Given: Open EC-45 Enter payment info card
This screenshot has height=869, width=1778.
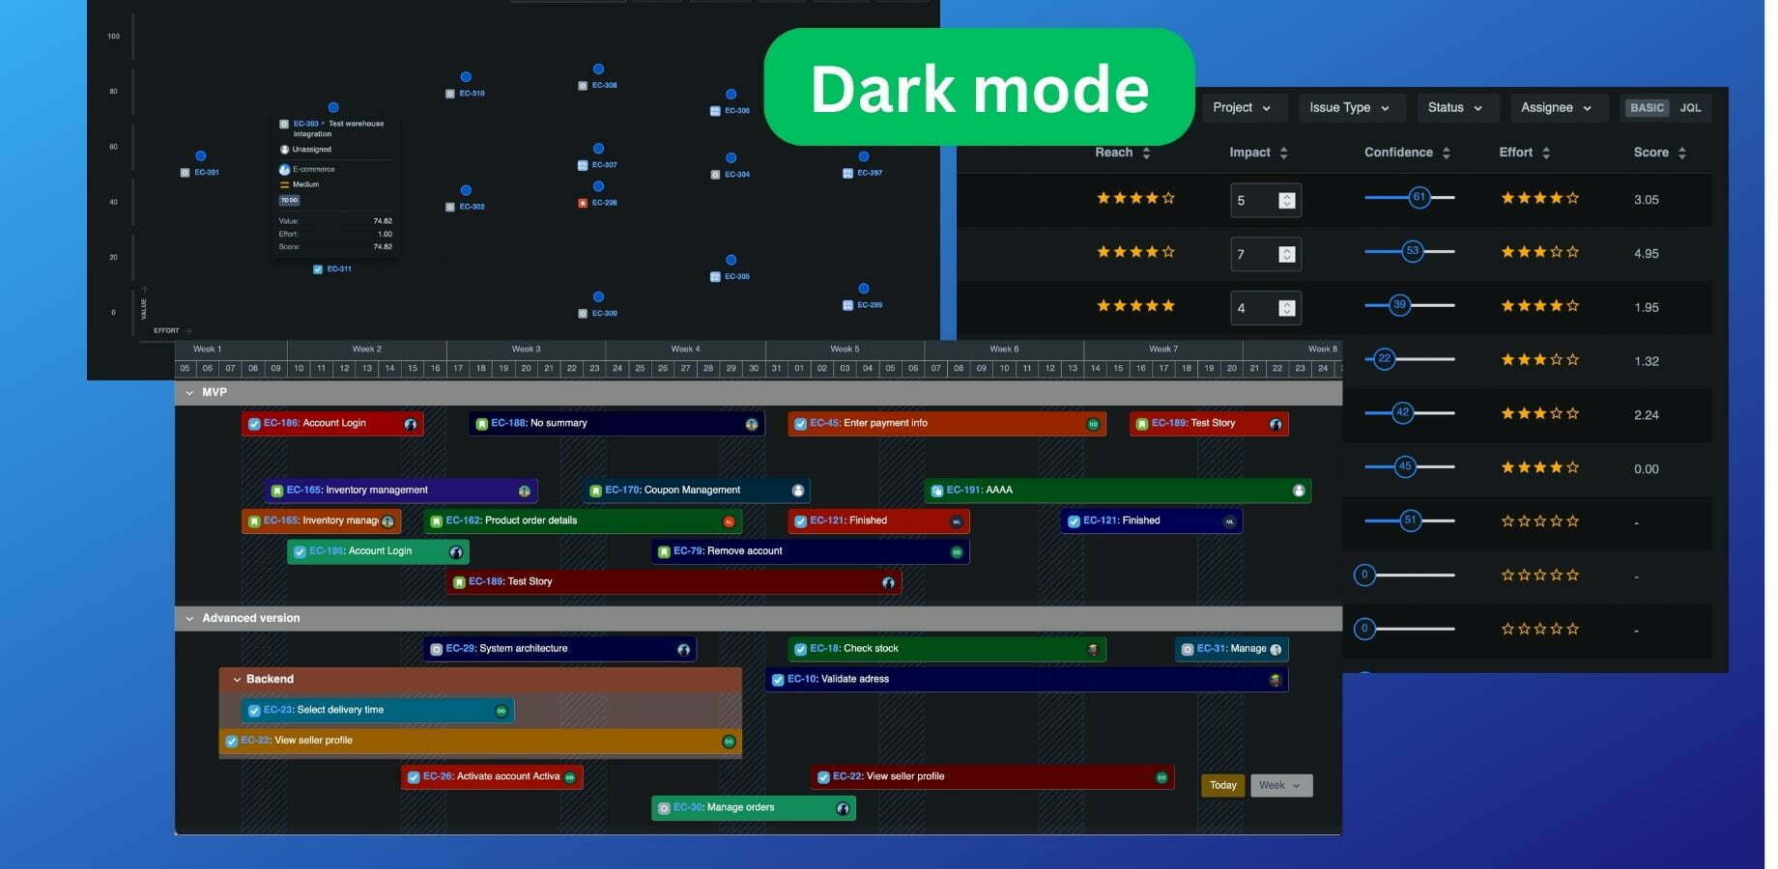Looking at the screenshot, I should tap(947, 424).
